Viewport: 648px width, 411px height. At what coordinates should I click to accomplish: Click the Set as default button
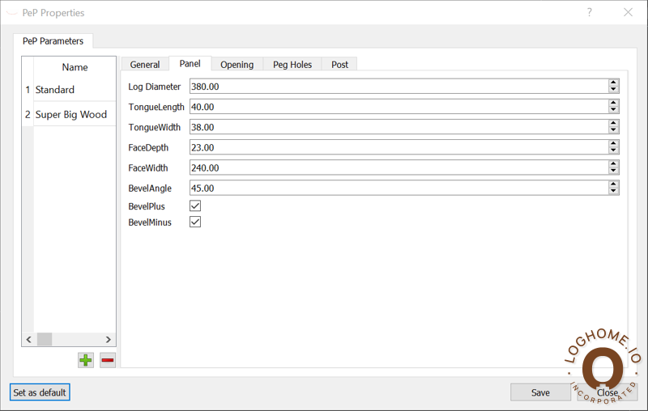click(40, 392)
